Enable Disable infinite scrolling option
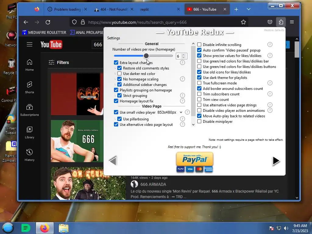The image size is (312, 234). [199, 44]
